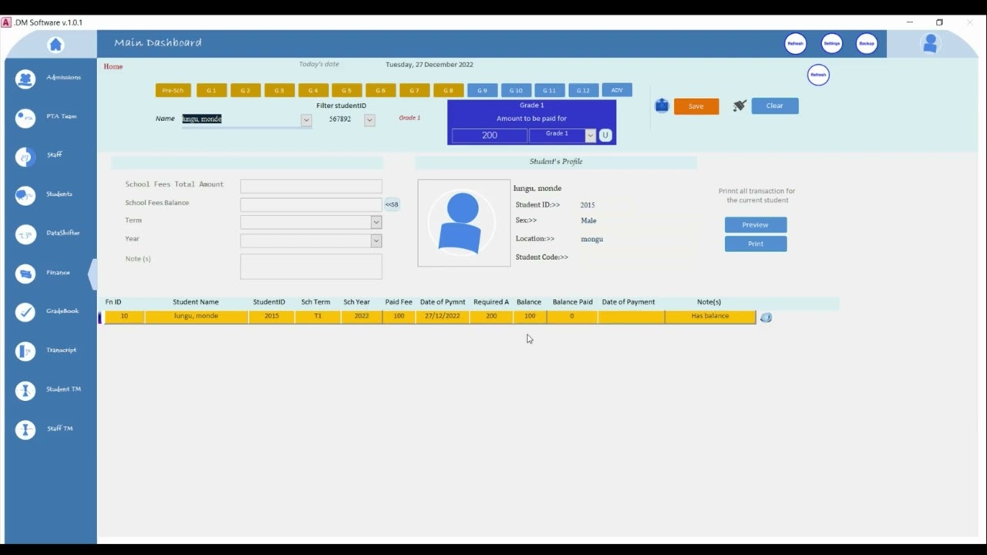The width and height of the screenshot is (987, 555).
Task: Click the U button in amount panel
Action: [605, 135]
